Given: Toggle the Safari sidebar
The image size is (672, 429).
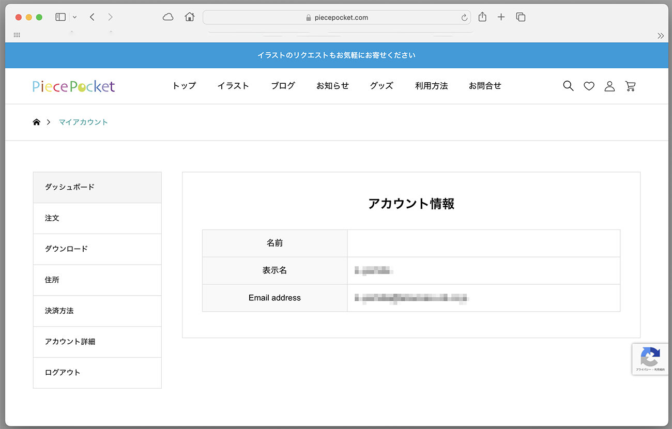Looking at the screenshot, I should point(60,17).
